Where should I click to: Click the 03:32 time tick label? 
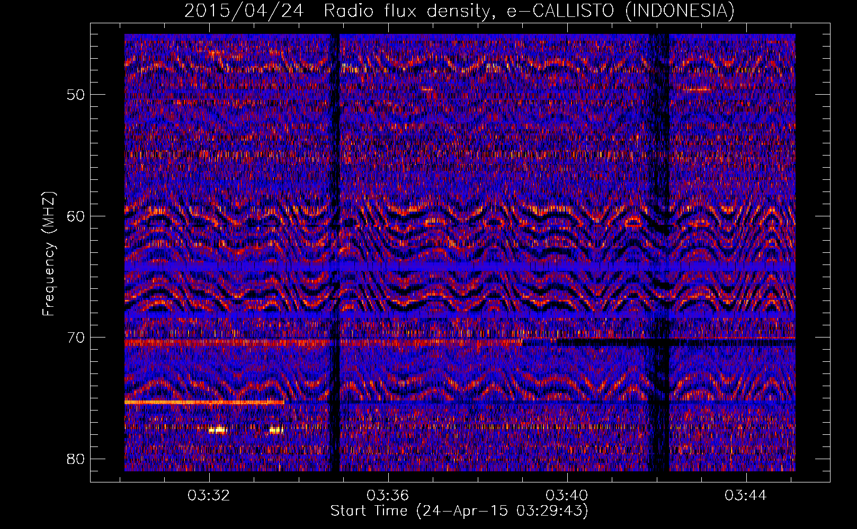[x=209, y=496]
